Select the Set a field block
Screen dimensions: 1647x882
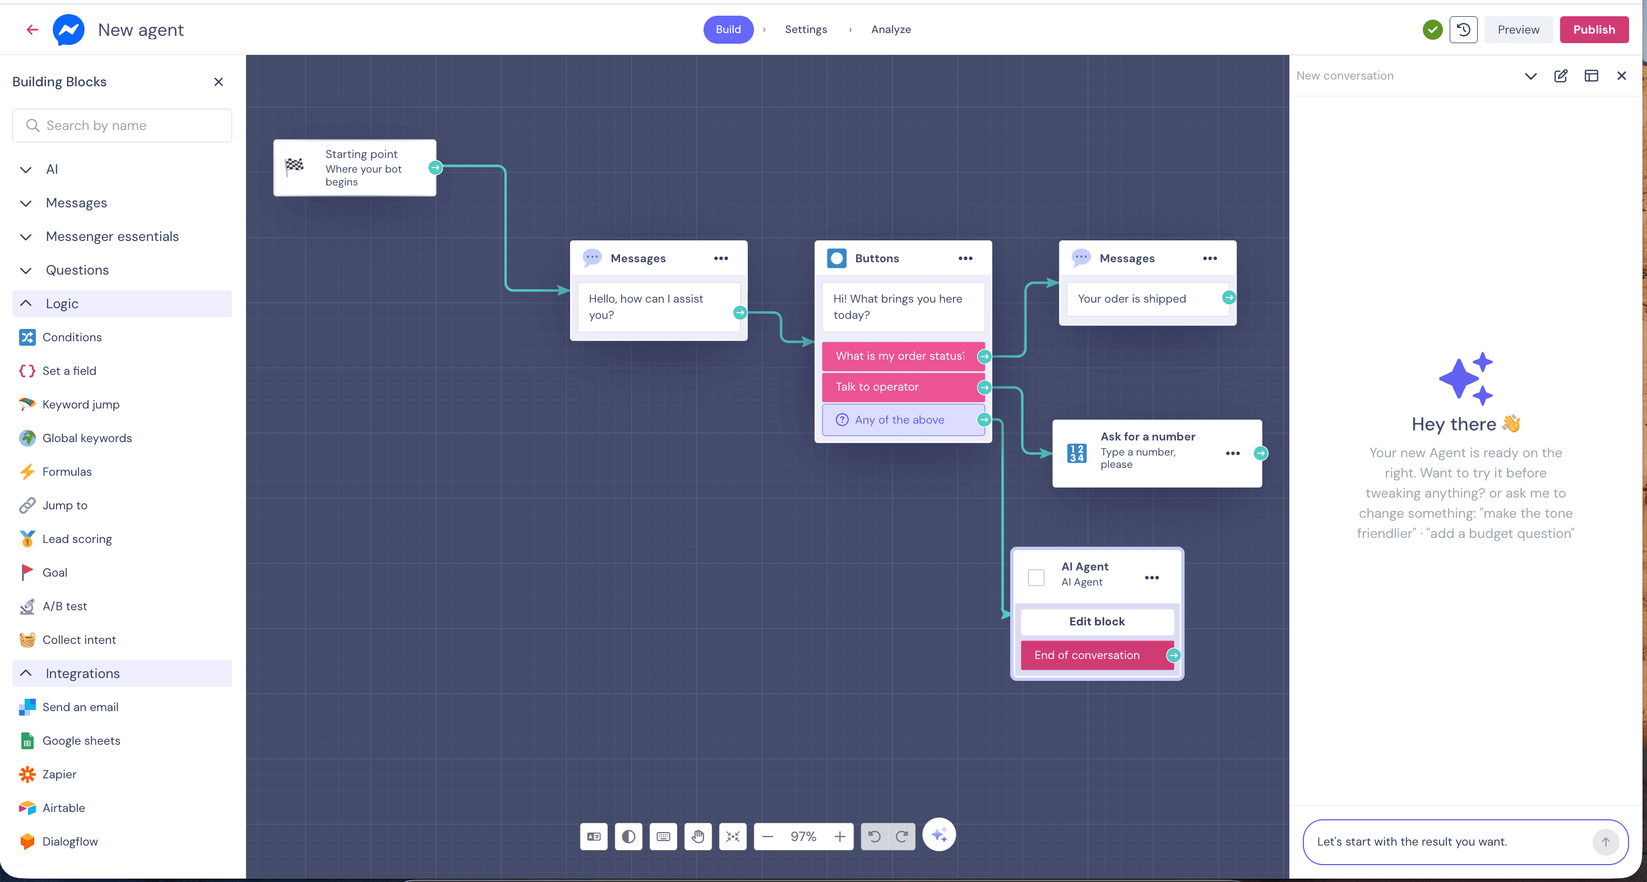pyautogui.click(x=58, y=371)
